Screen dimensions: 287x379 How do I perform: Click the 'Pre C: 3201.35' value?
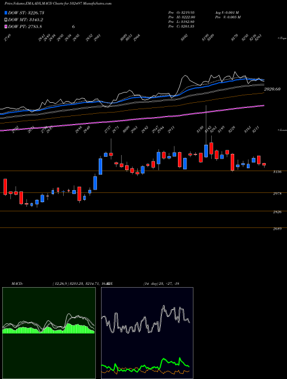pos(181,26)
